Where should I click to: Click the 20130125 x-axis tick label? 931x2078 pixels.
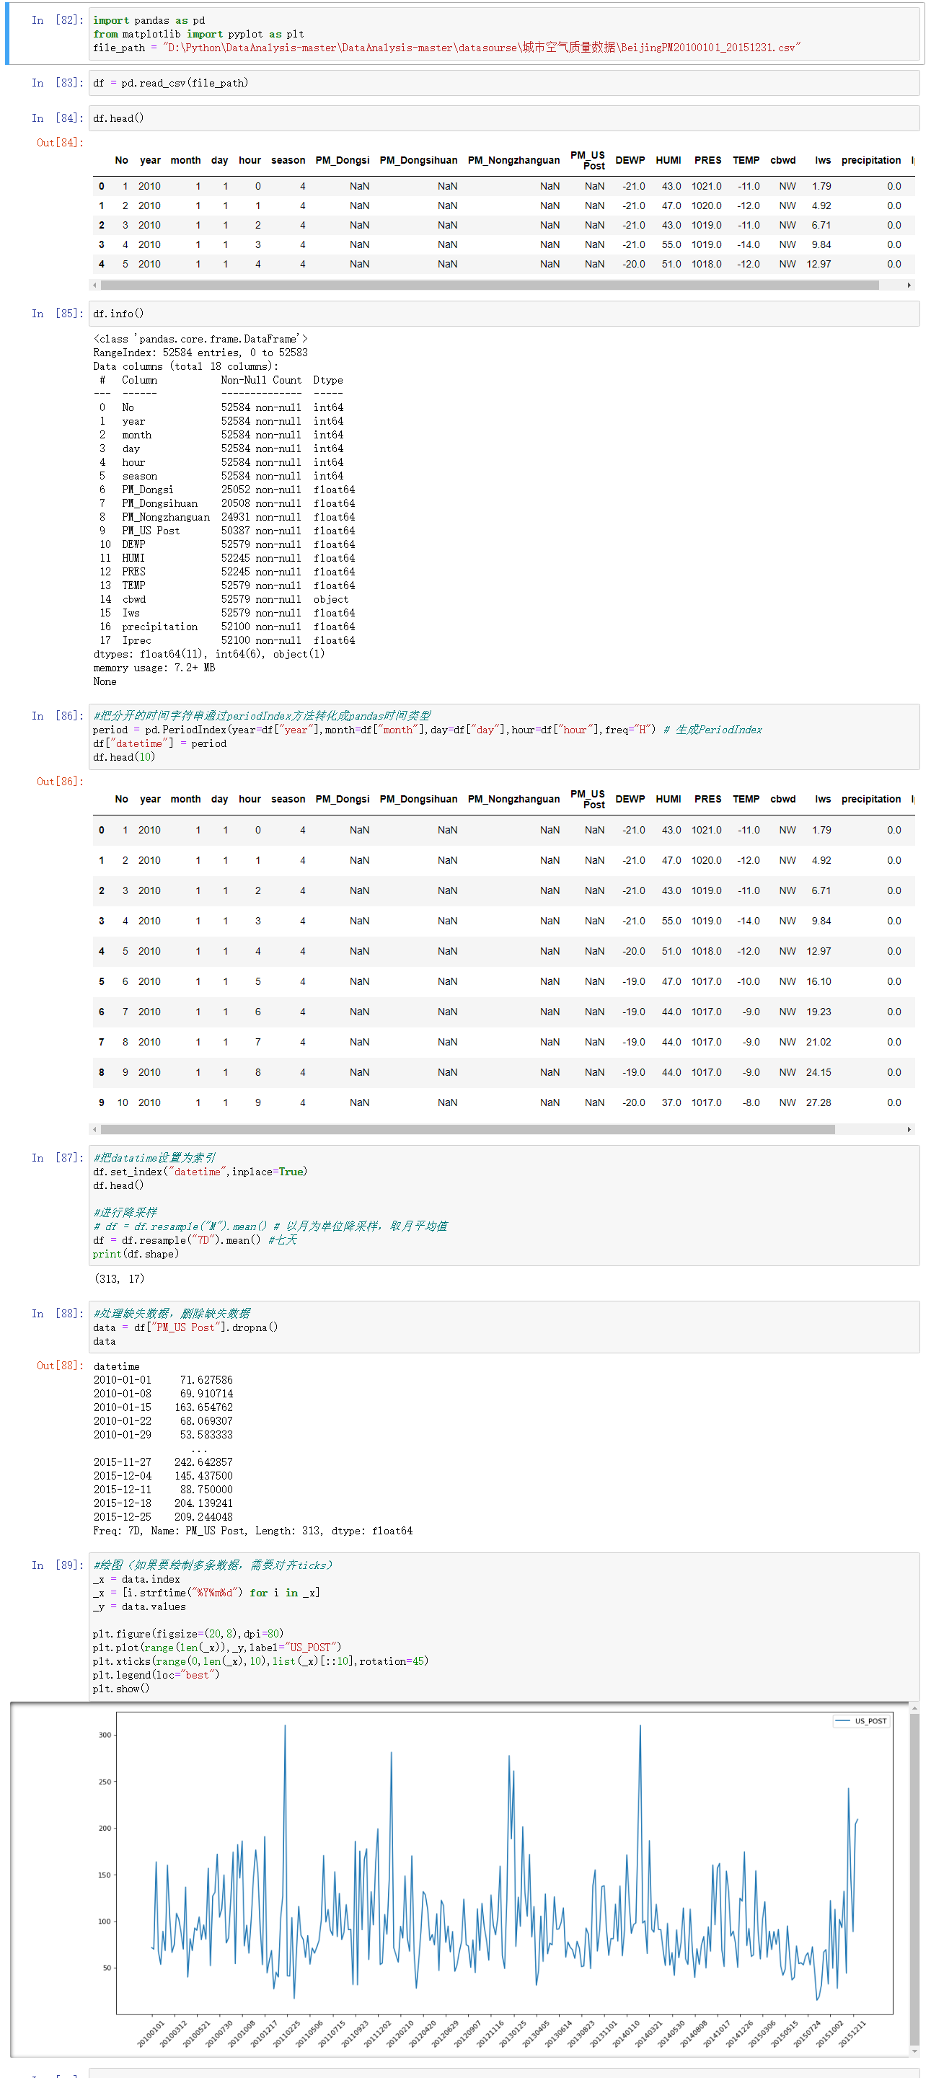513,2033
